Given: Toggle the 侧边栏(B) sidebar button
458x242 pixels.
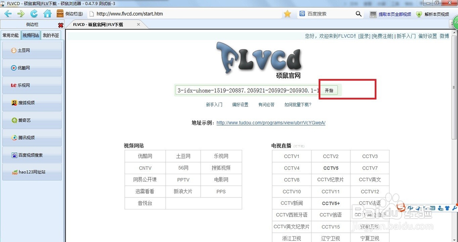Looking at the screenshot, I should click(70, 14).
